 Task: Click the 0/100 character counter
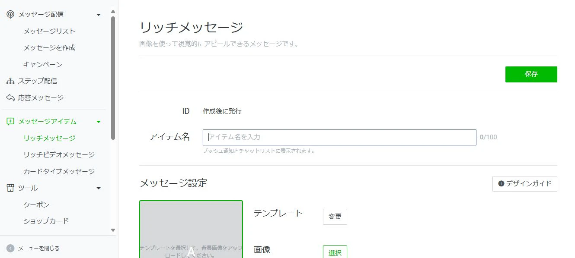click(489, 137)
